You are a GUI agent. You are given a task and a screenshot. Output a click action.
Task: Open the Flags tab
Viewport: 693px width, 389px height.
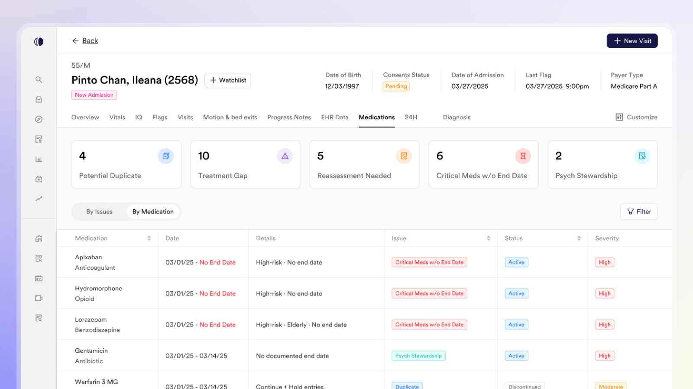(x=160, y=117)
